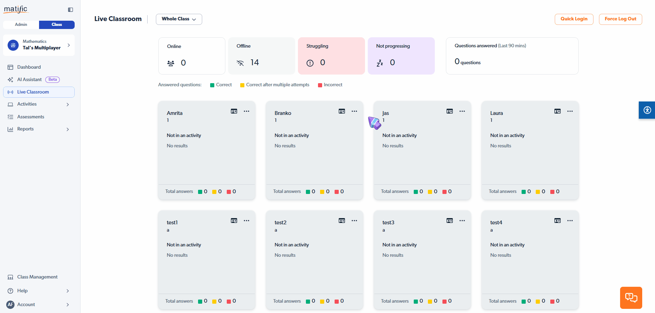Go to Dashboard in sidebar
The width and height of the screenshot is (655, 313).
(29, 67)
